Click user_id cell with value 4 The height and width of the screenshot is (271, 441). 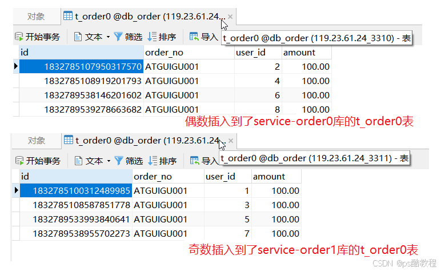click(x=258, y=81)
